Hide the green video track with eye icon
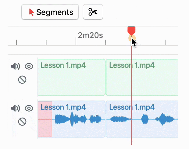 (29, 66)
